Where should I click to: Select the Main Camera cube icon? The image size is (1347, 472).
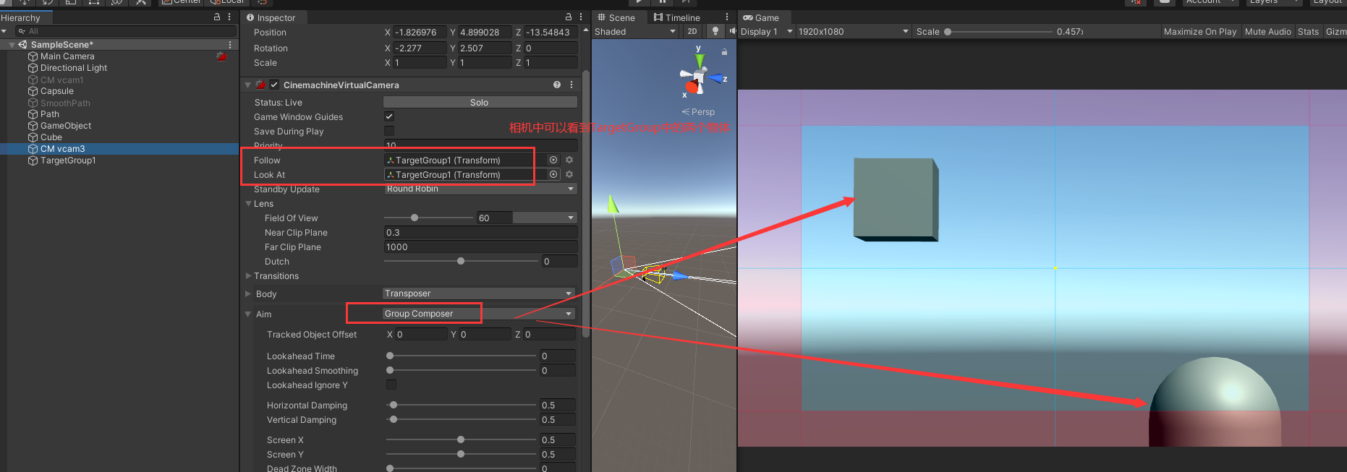33,56
